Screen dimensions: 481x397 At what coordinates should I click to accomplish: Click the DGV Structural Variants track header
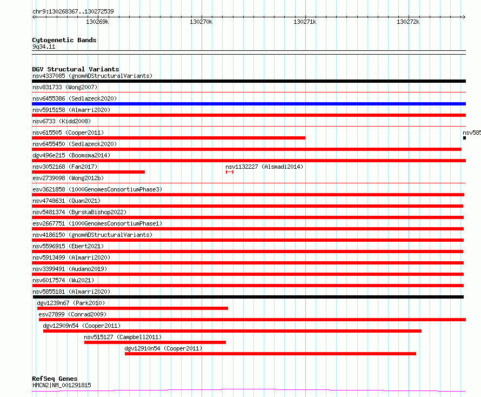tap(76, 69)
